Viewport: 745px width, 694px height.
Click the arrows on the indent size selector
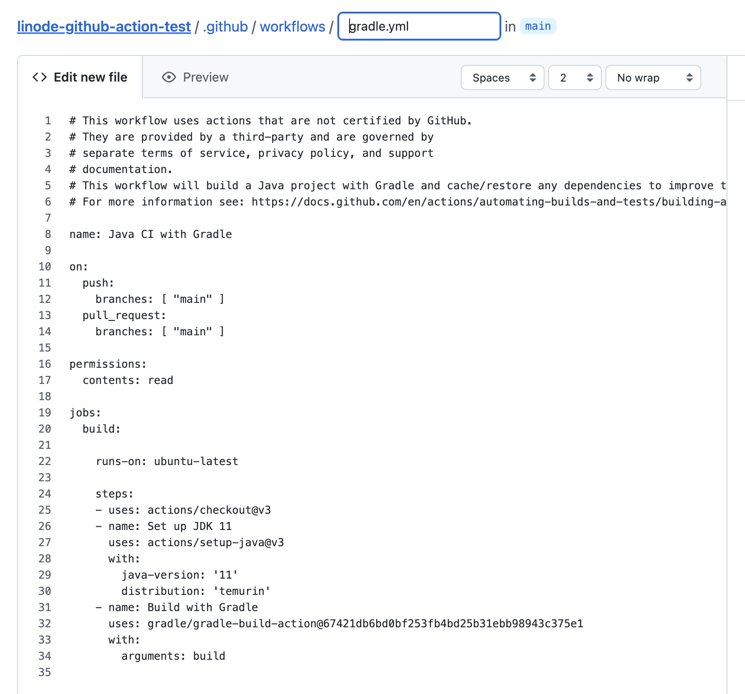(x=590, y=78)
